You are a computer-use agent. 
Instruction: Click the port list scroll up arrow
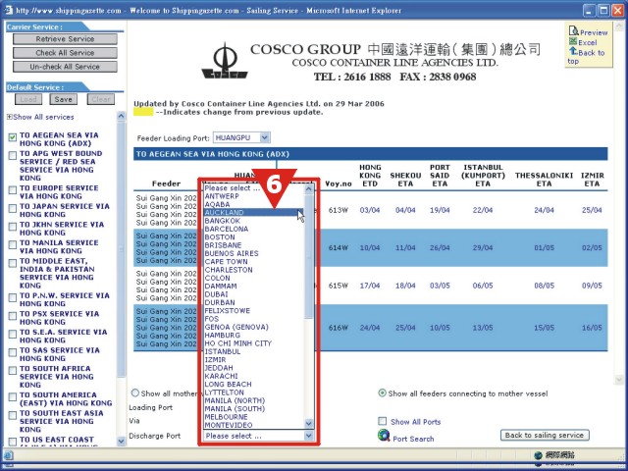(x=309, y=188)
